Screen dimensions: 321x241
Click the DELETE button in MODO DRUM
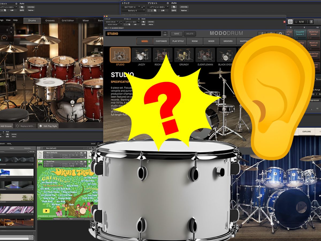point(190,34)
